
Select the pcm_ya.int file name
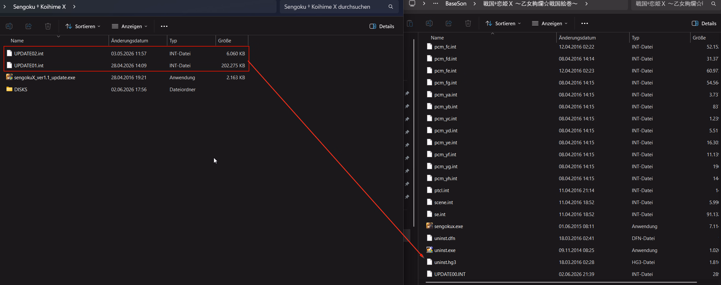(x=446, y=94)
